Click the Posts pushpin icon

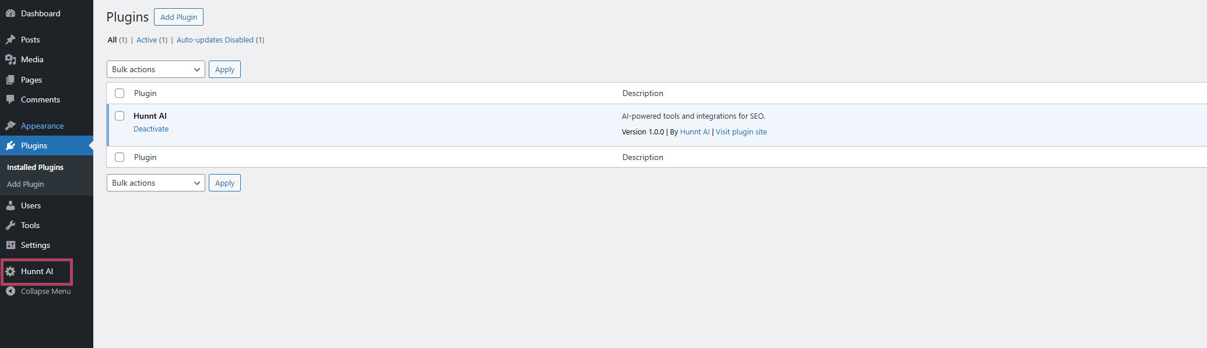click(10, 40)
